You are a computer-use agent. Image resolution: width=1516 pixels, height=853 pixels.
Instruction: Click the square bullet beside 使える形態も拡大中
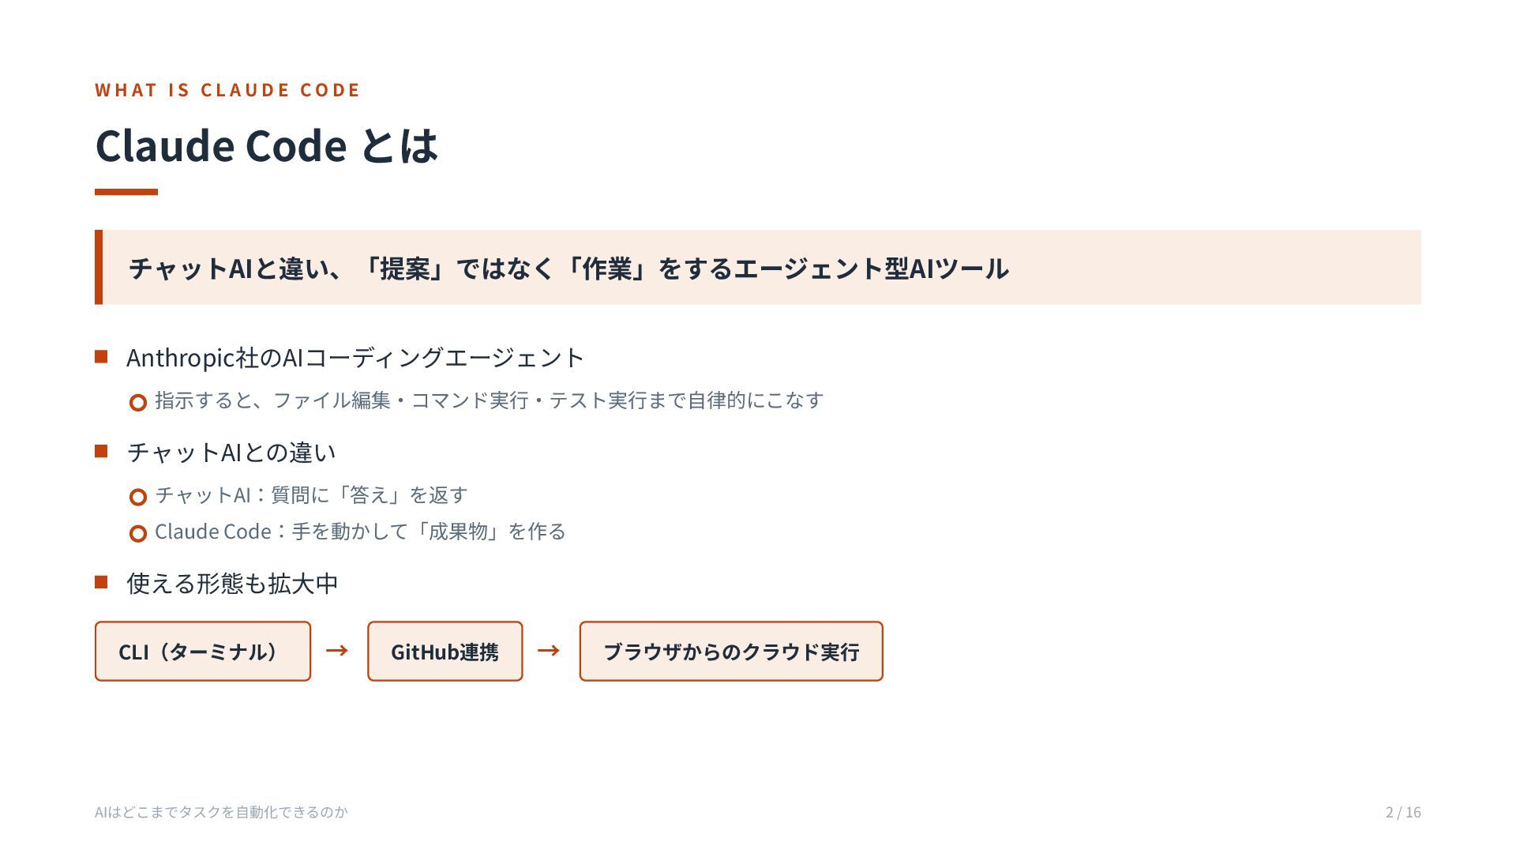(101, 582)
